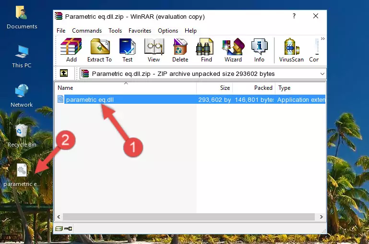The image size is (369, 244).
Task: Sort by Name column header
Action: pos(126,88)
